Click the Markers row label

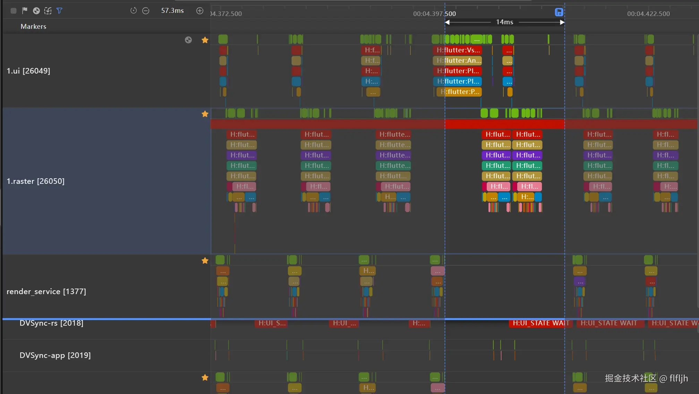[33, 26]
